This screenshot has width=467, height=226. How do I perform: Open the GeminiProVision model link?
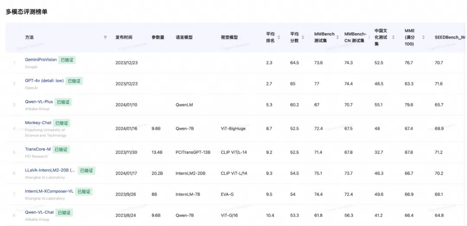click(41, 60)
